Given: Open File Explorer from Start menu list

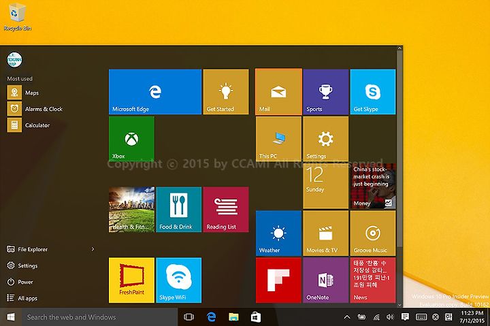Looking at the screenshot, I should [27, 249].
